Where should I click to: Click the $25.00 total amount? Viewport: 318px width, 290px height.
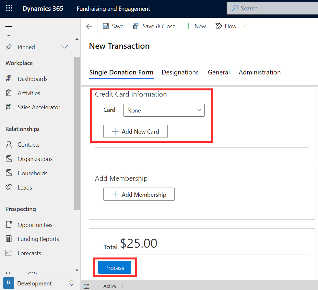click(x=139, y=243)
